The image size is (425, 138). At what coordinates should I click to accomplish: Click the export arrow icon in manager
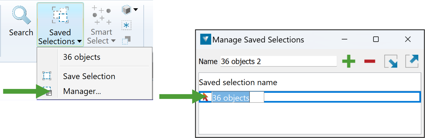(x=412, y=61)
